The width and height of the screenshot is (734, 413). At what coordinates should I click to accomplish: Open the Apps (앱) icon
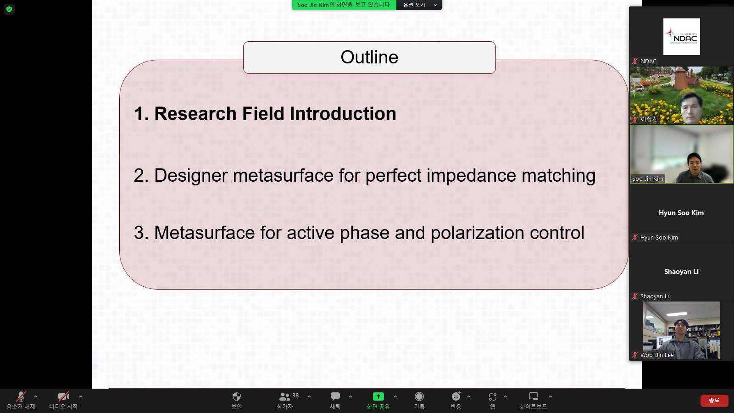click(493, 400)
